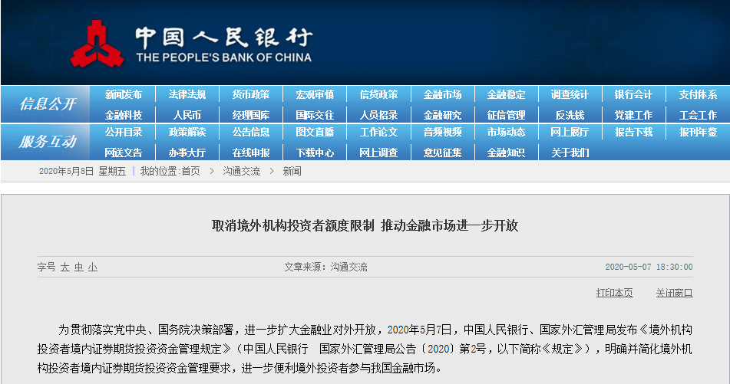Open 报告下载 page

tap(633, 132)
